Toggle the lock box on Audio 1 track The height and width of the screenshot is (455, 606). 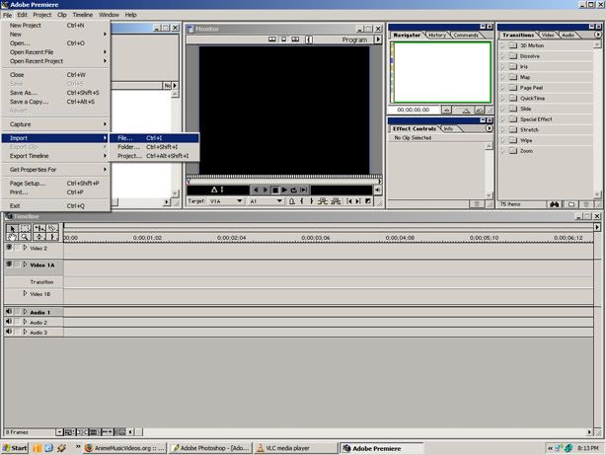[x=17, y=311]
